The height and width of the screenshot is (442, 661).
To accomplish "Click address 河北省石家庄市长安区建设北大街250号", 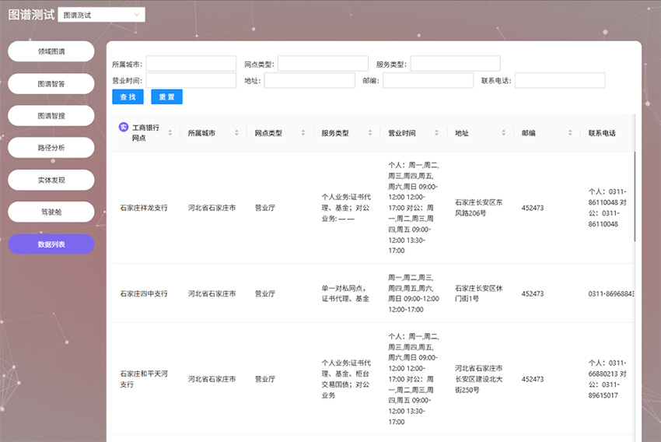I will (x=478, y=379).
